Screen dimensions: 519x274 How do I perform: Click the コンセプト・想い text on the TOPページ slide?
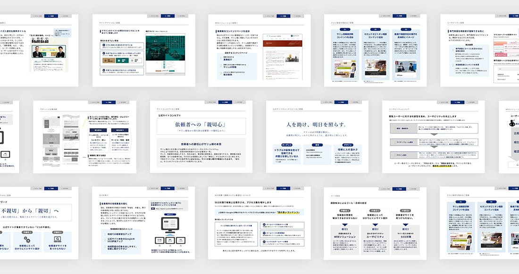point(98,140)
